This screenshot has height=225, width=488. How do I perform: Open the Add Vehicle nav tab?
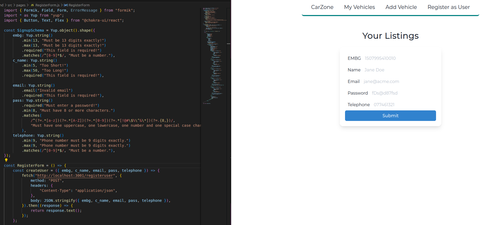tap(401, 7)
